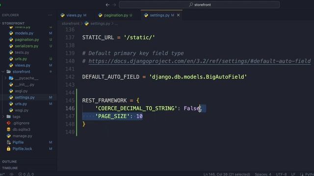Click the 'PAGE_SIZE' key text
Screen dimensions: 314x176
(x=112, y=116)
